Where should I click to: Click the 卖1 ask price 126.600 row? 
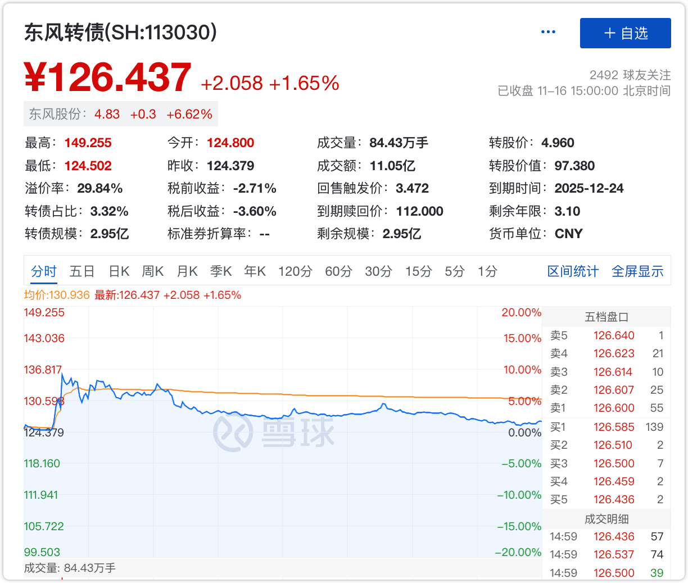click(606, 408)
